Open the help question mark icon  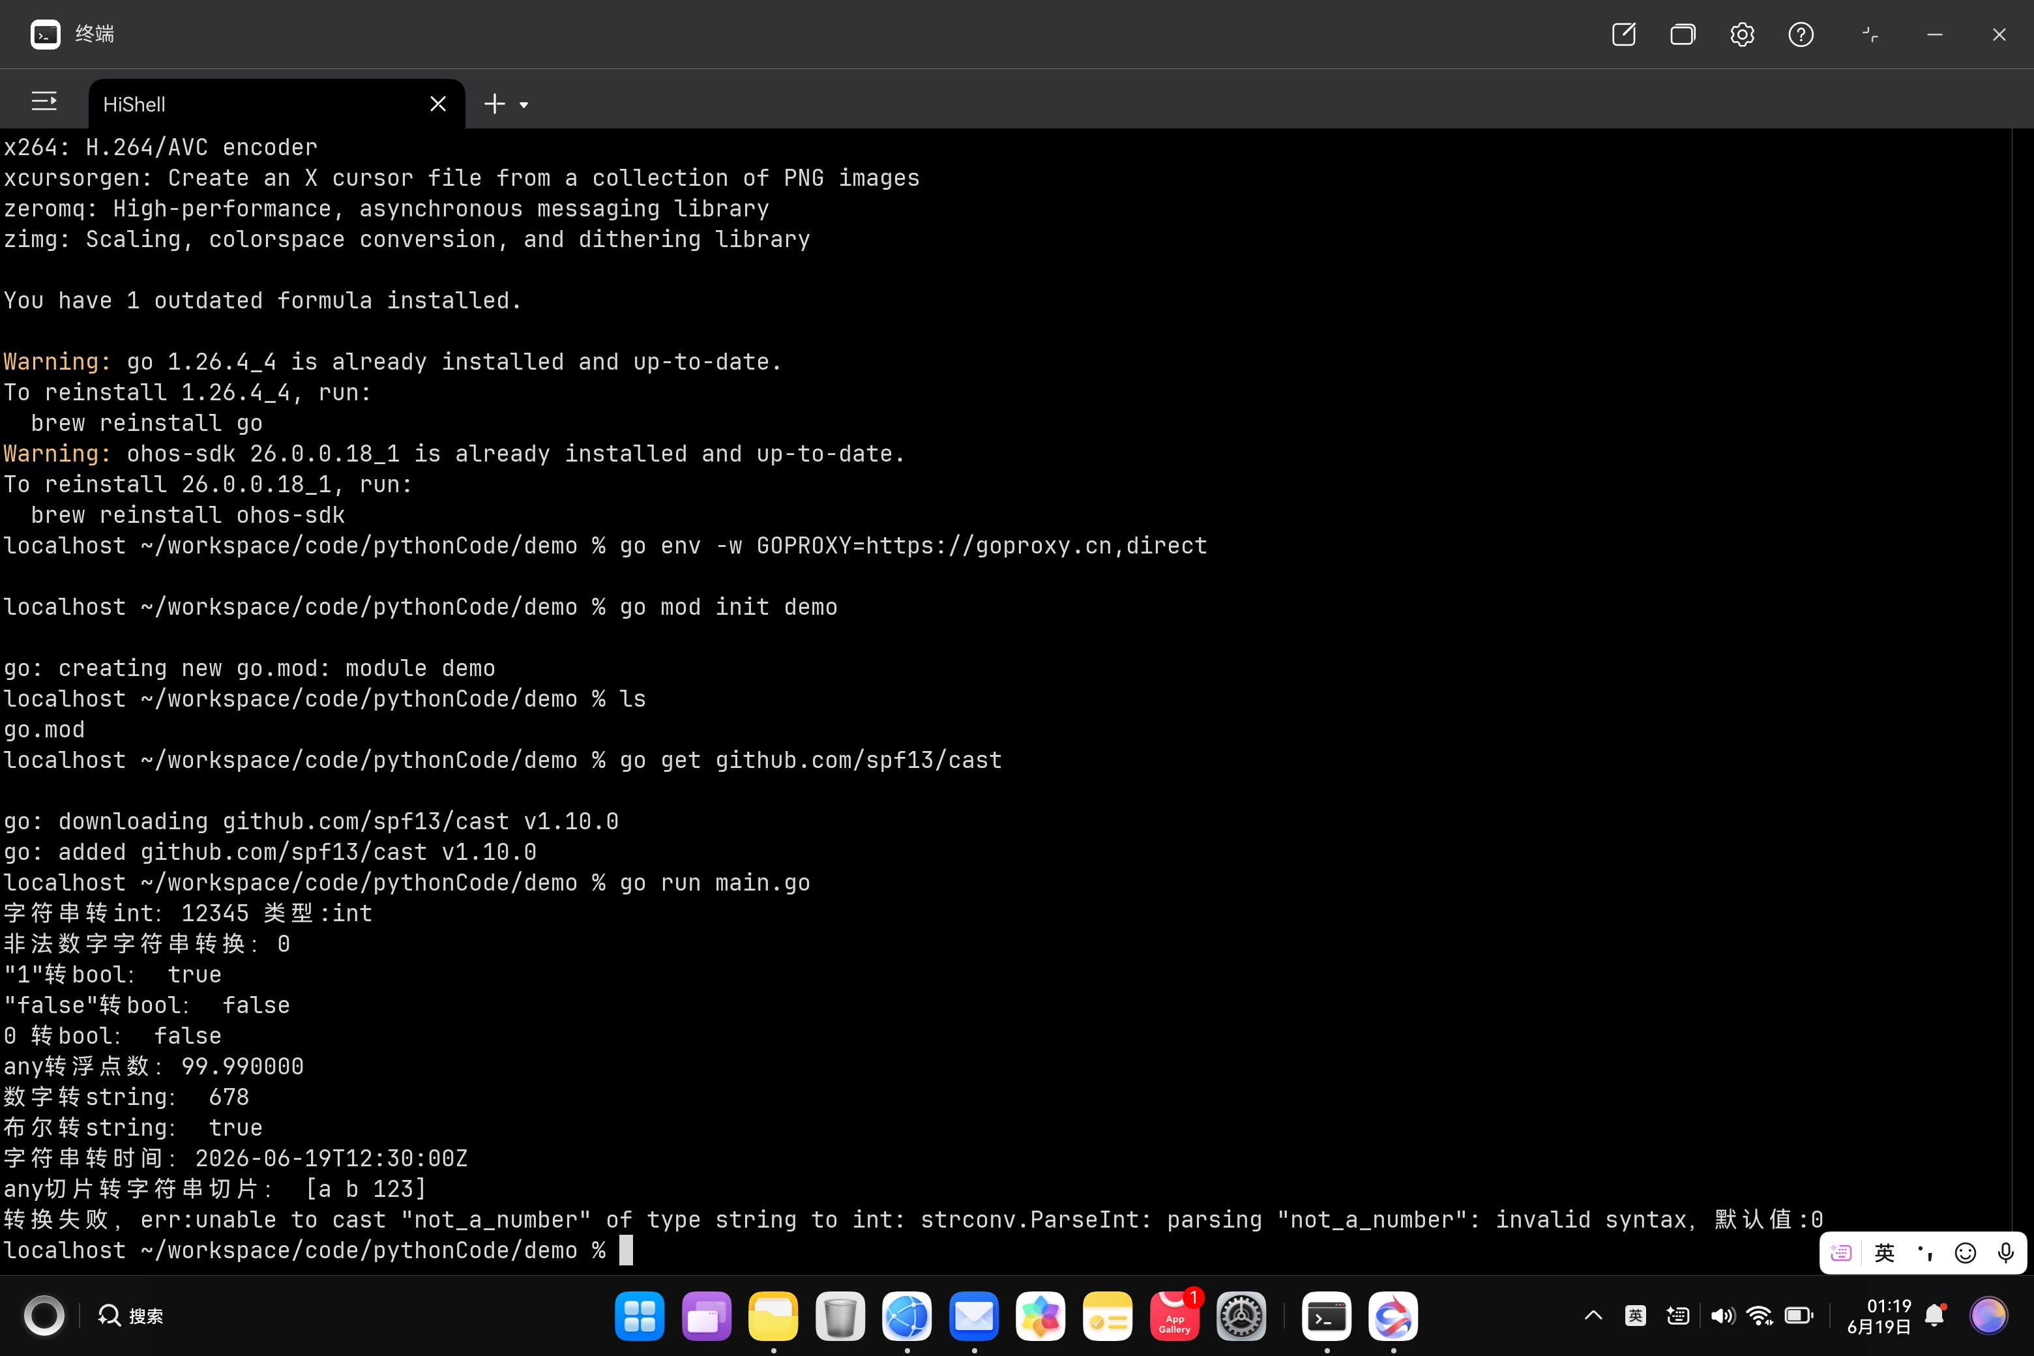point(1801,35)
